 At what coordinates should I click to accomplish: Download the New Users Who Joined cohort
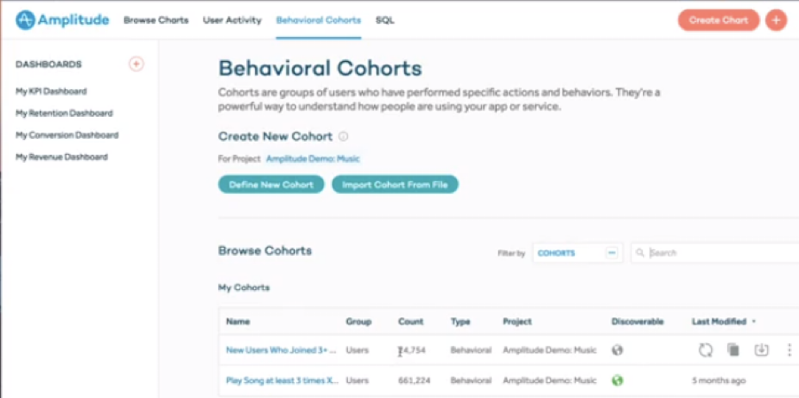(761, 350)
